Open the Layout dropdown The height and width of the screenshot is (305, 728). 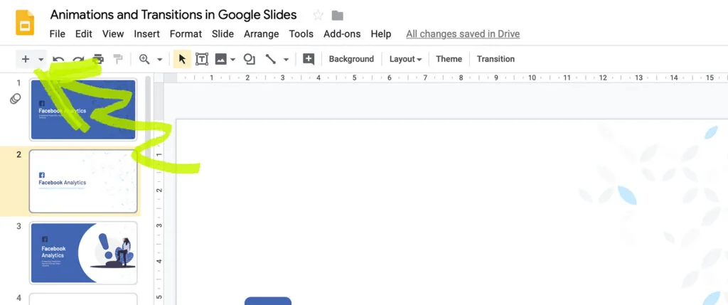pos(405,59)
